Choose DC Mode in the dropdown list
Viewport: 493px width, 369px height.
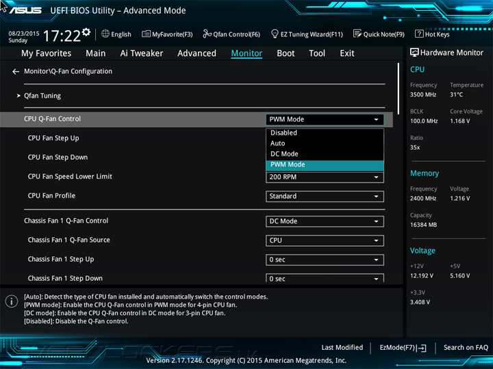tap(325, 154)
